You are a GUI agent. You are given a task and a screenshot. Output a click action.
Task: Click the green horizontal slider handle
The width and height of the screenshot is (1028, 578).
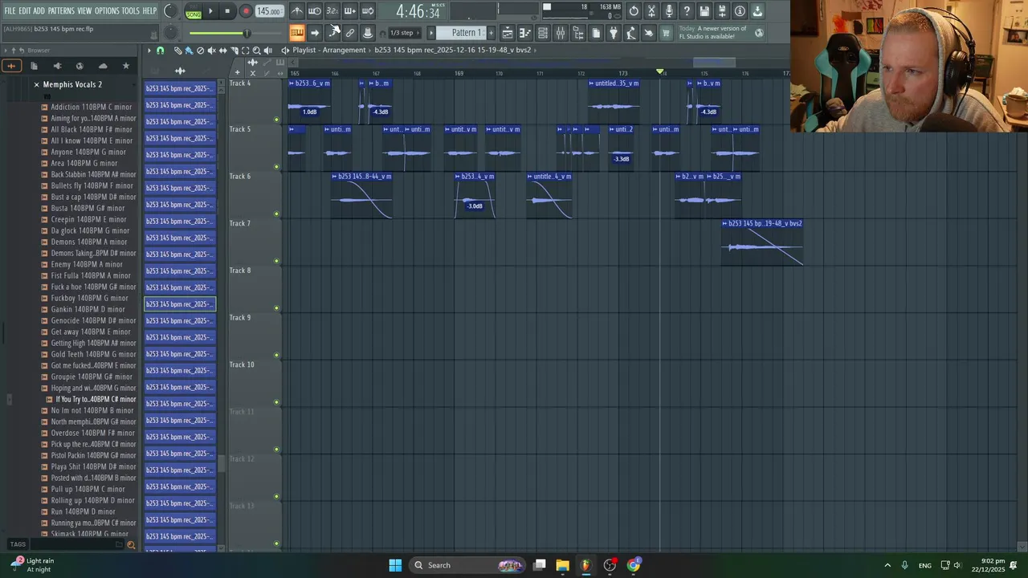click(247, 33)
